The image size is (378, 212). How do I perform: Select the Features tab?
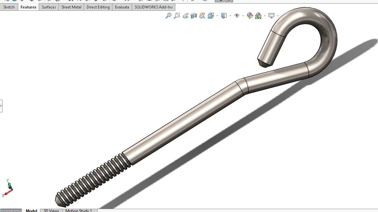(x=28, y=7)
